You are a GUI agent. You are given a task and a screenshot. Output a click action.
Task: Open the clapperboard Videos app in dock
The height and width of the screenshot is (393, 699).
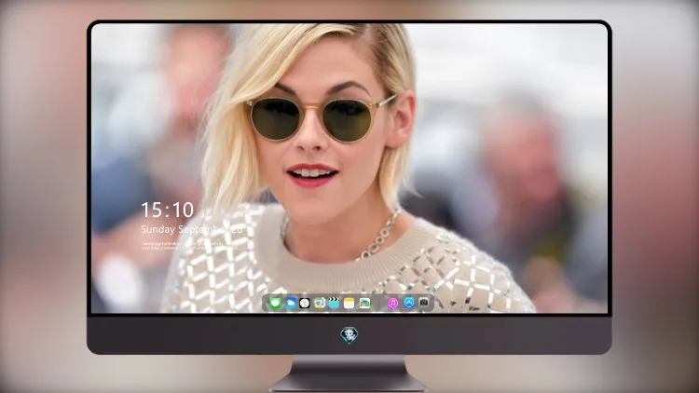[x=334, y=304]
